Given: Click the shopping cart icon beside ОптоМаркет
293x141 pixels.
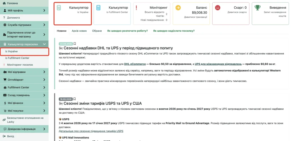Looking at the screenshot, I should pyautogui.click(x=5, y=80).
